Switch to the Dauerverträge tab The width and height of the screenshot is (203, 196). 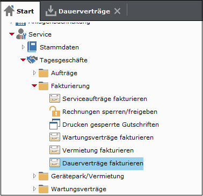(78, 11)
